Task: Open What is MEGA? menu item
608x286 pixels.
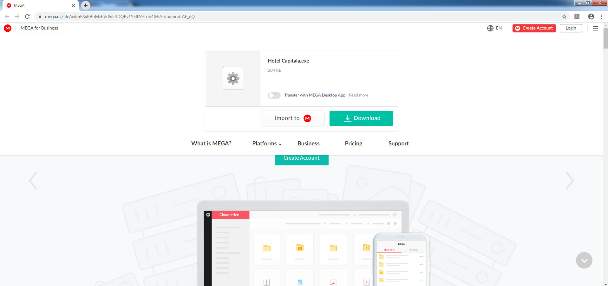Action: tap(211, 143)
